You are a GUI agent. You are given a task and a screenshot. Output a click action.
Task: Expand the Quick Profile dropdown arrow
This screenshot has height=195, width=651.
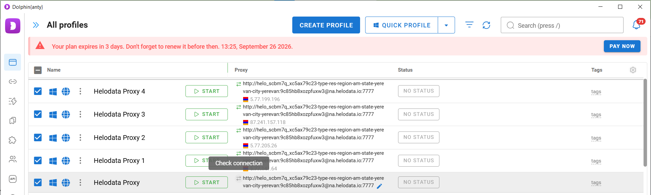pyautogui.click(x=446, y=25)
